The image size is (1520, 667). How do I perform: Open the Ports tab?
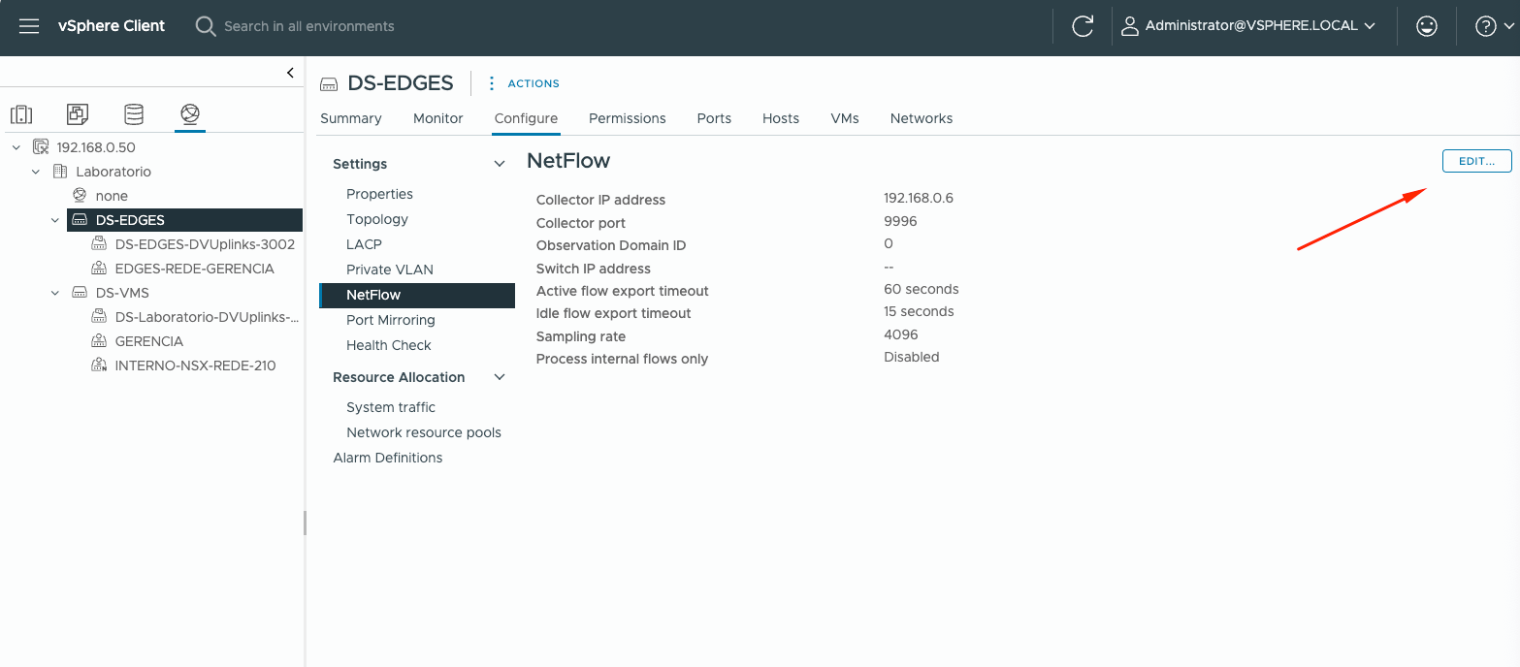tap(714, 118)
